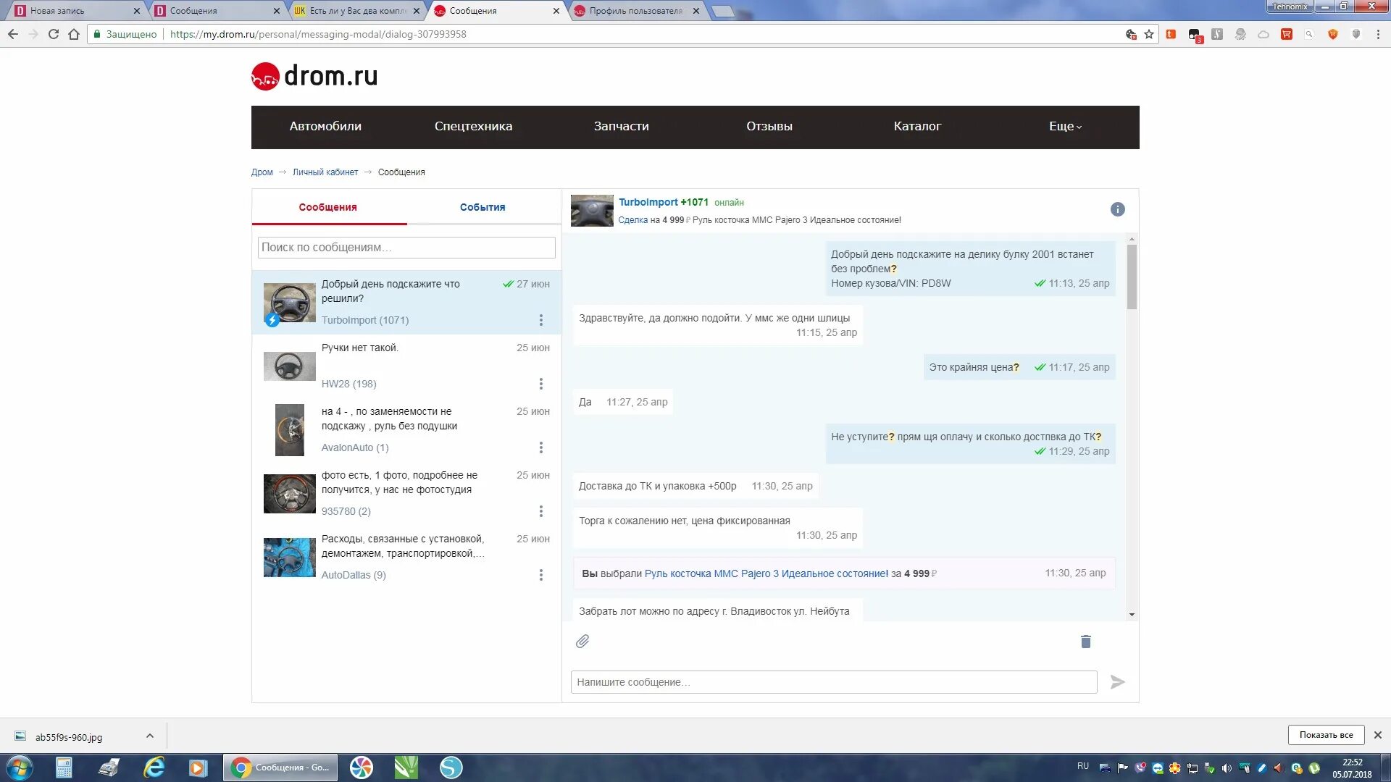The width and height of the screenshot is (1391, 782).
Task: Open the 935780 conversation thumbnail
Action: pyautogui.click(x=289, y=494)
